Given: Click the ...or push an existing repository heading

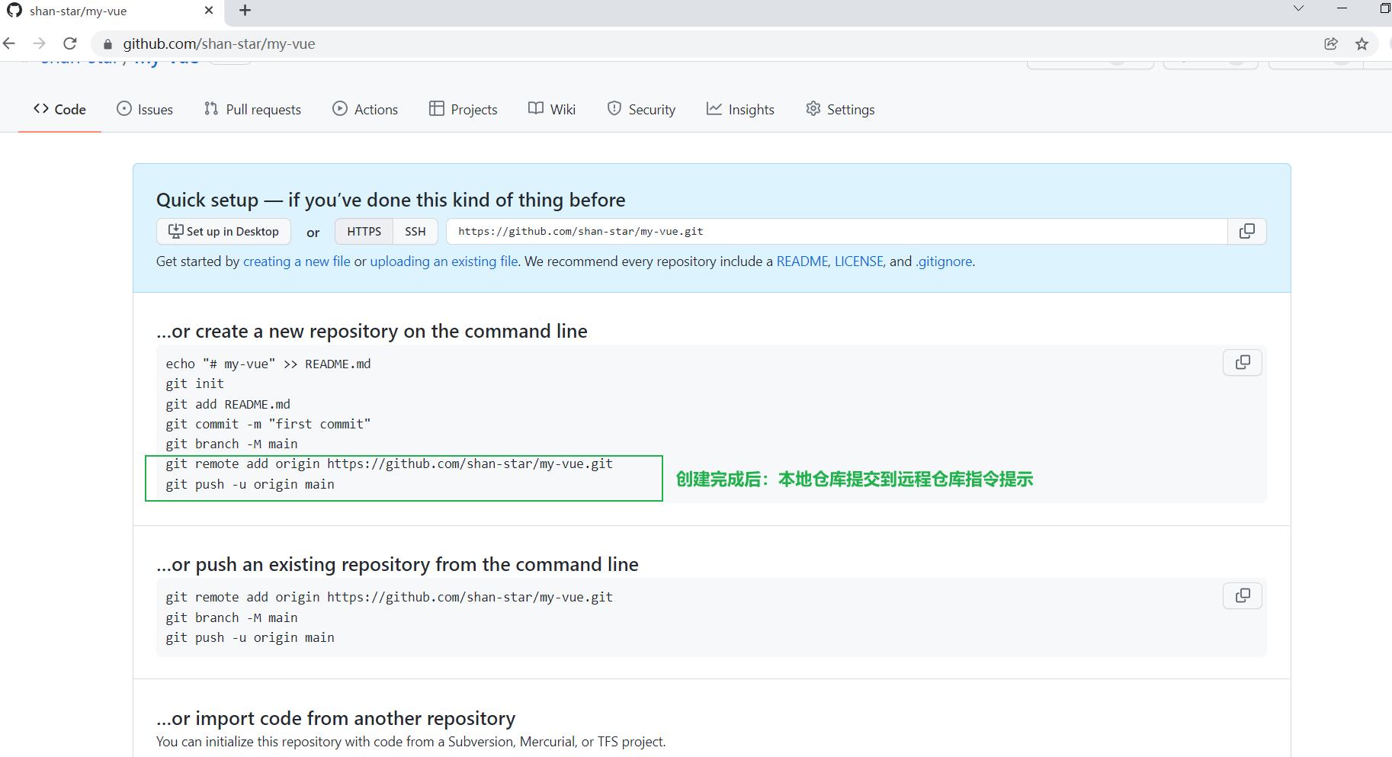Looking at the screenshot, I should [x=397, y=564].
